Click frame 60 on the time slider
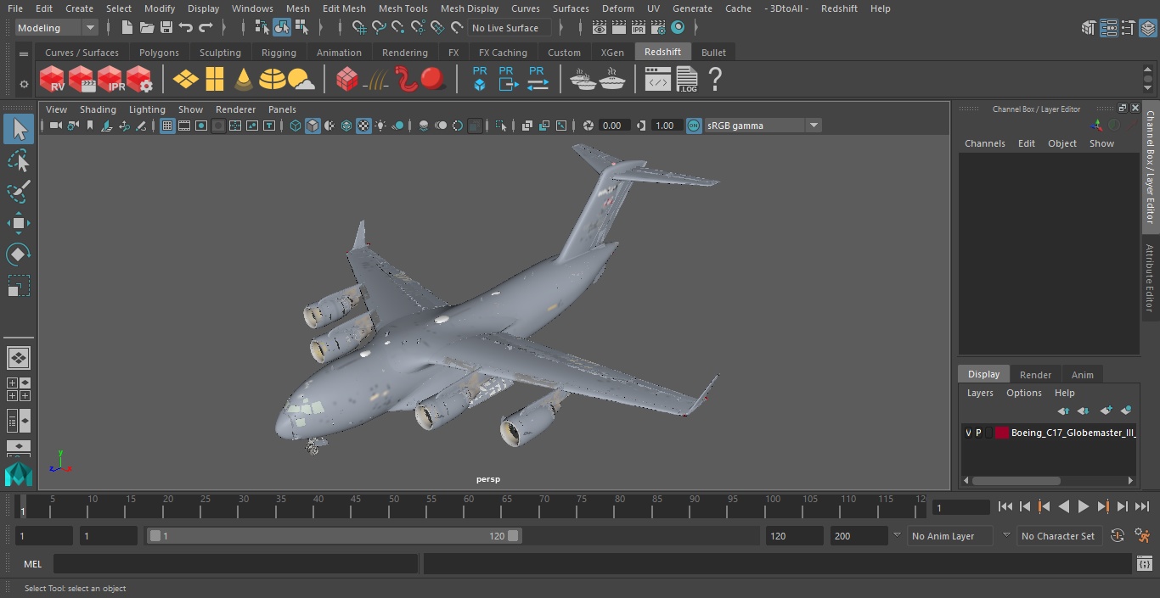 [468, 506]
